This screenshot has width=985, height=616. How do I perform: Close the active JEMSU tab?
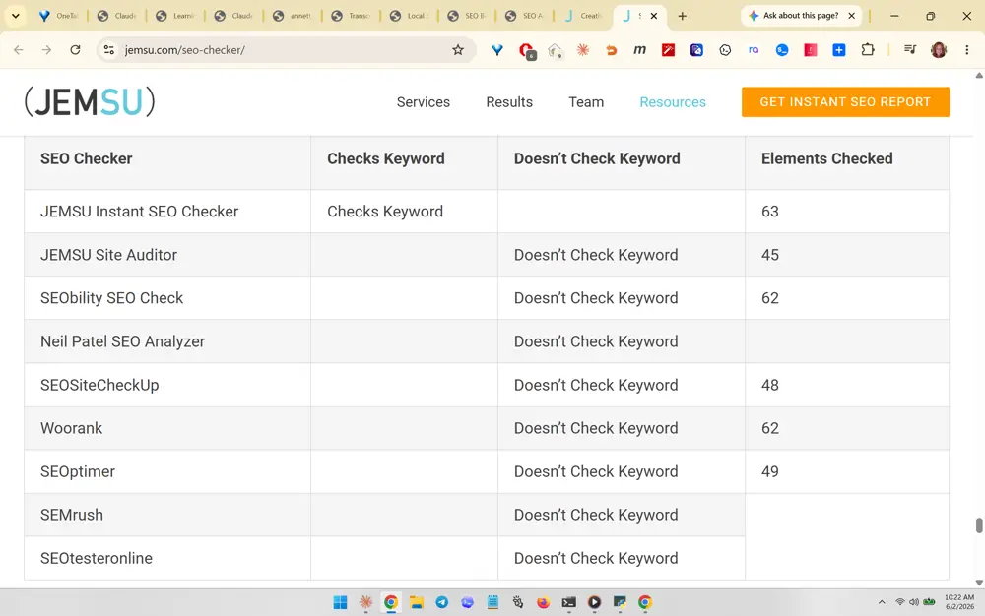pos(654,16)
